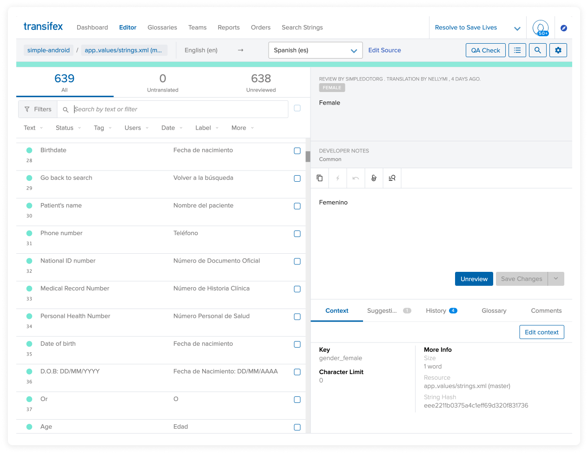Tick the Patient's name row checkbox
588x454 pixels.
click(x=297, y=206)
